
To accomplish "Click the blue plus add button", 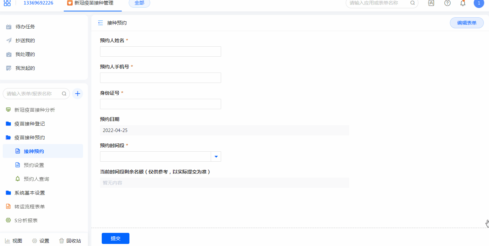I will (78, 94).
